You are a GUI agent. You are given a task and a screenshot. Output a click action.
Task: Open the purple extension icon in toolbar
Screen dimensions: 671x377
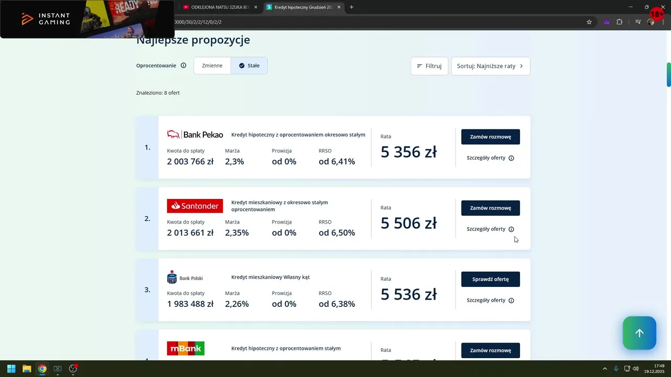pyautogui.click(x=607, y=22)
